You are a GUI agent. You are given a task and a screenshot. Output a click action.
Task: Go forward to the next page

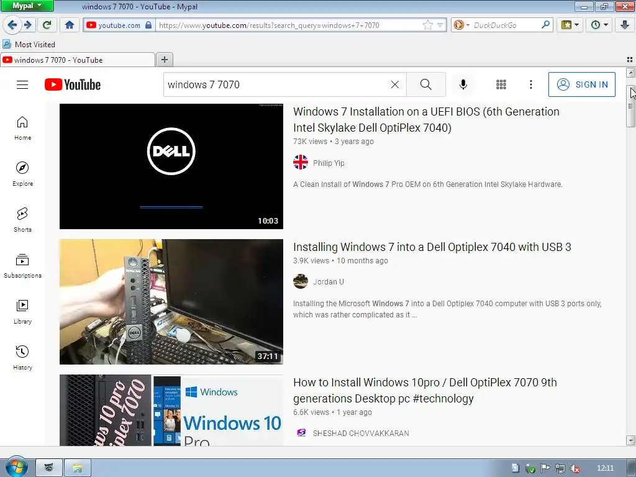click(x=27, y=25)
